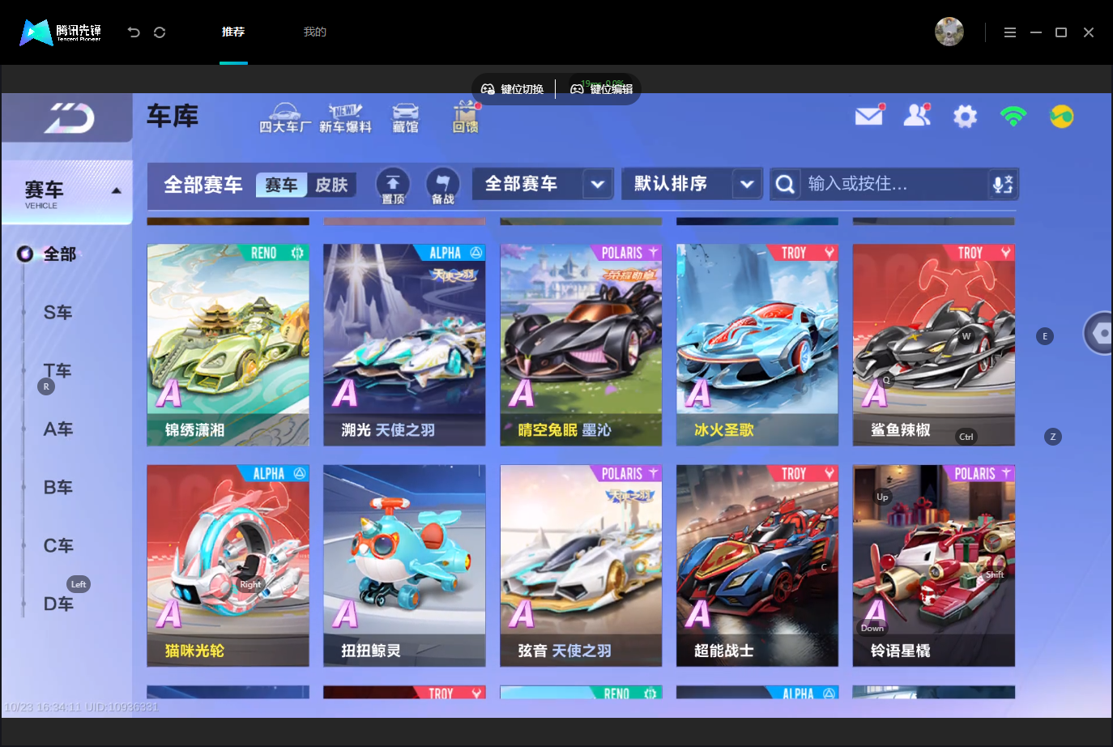Open the 默认排序 sort dropdown
The height and width of the screenshot is (747, 1113).
point(692,184)
